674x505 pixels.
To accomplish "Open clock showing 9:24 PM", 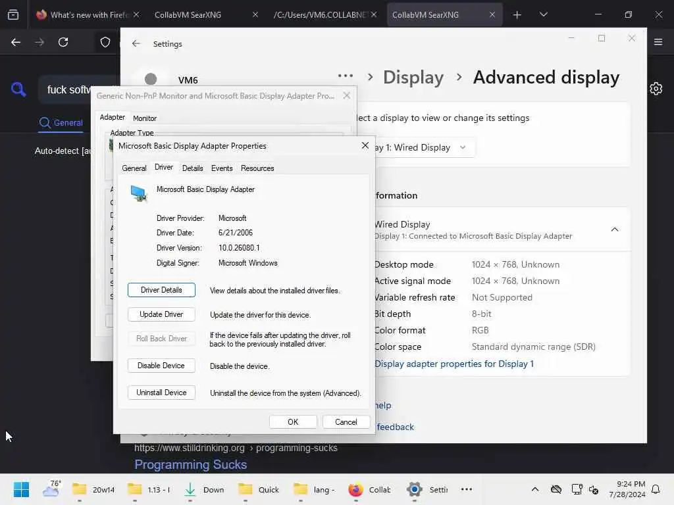I will 627,489.
